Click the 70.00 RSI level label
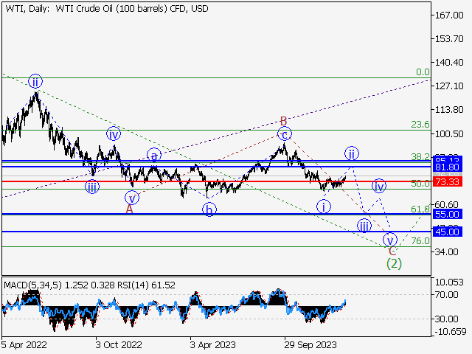The height and width of the screenshot is (354, 472). pos(447,294)
